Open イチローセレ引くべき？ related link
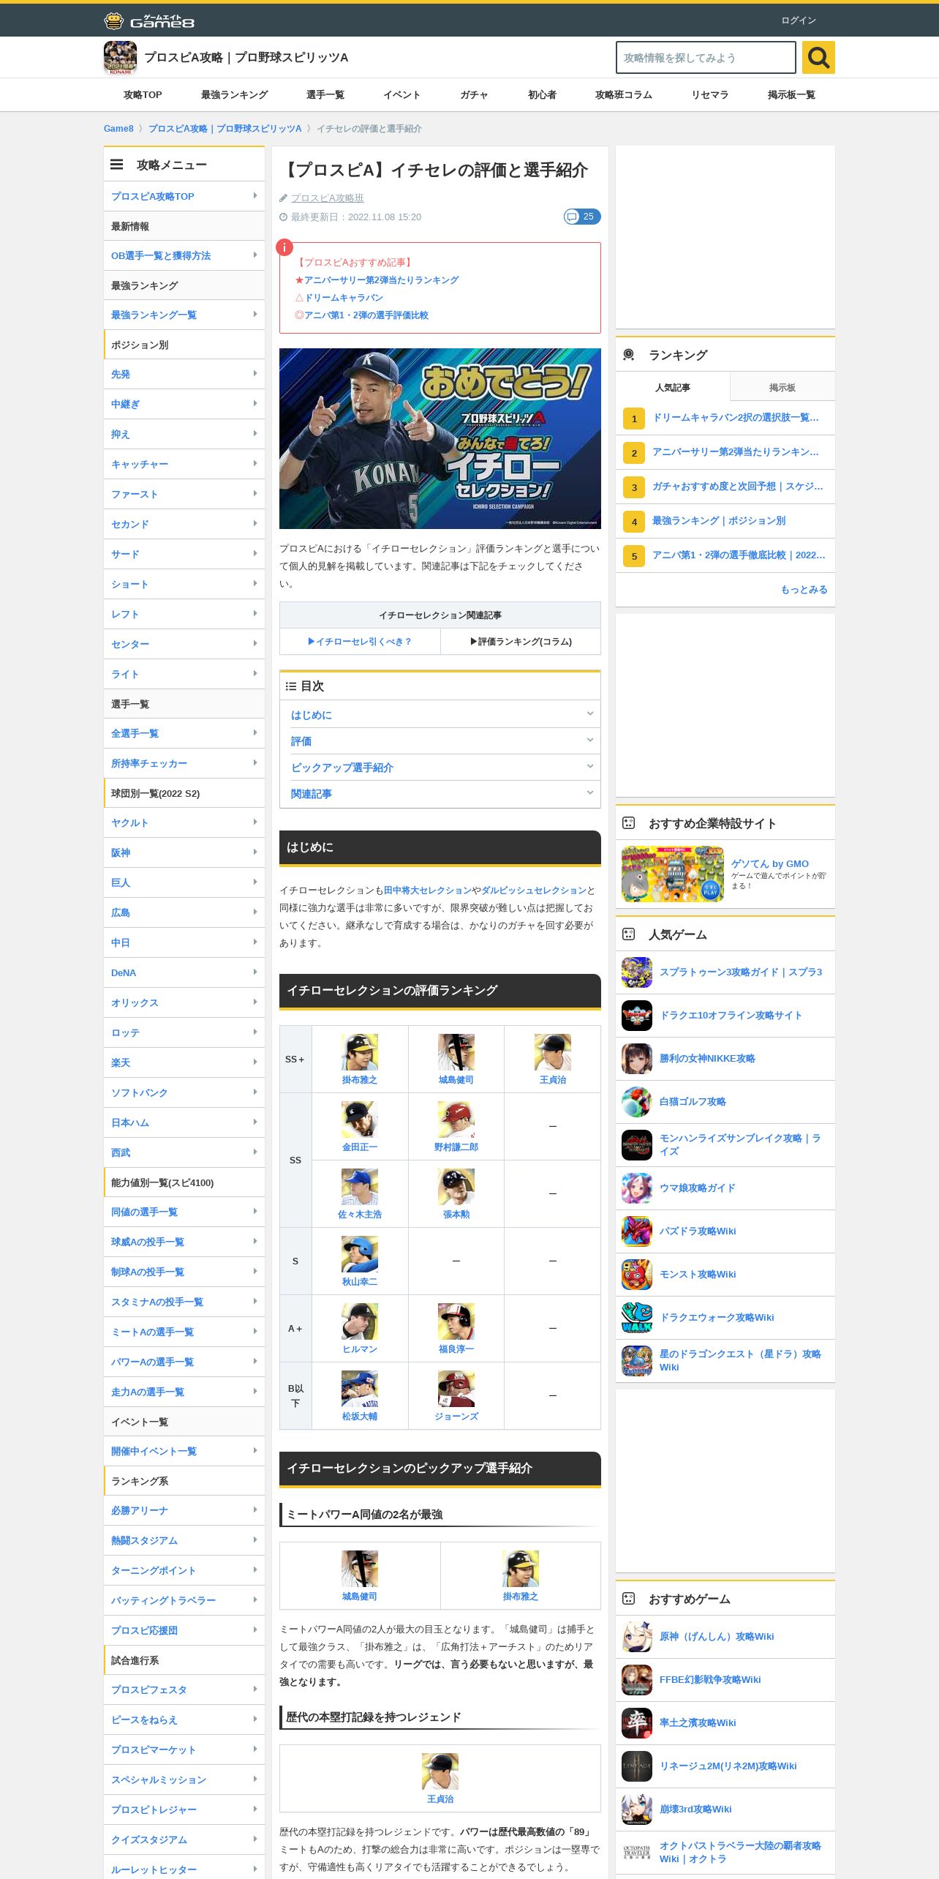The height and width of the screenshot is (1879, 939). [x=360, y=642]
